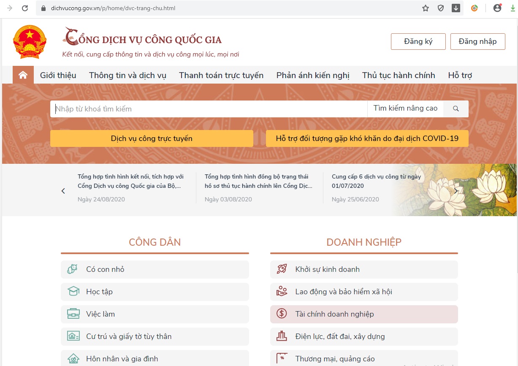Click the Vietnam national emblem logo
Image resolution: width=518 pixels, height=366 pixels.
(30, 41)
